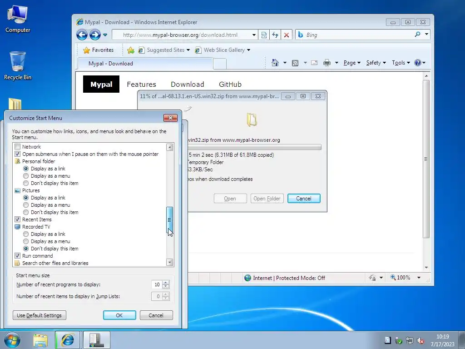
Task: Select the Recycle Bin desktop icon
Action: [x=18, y=65]
